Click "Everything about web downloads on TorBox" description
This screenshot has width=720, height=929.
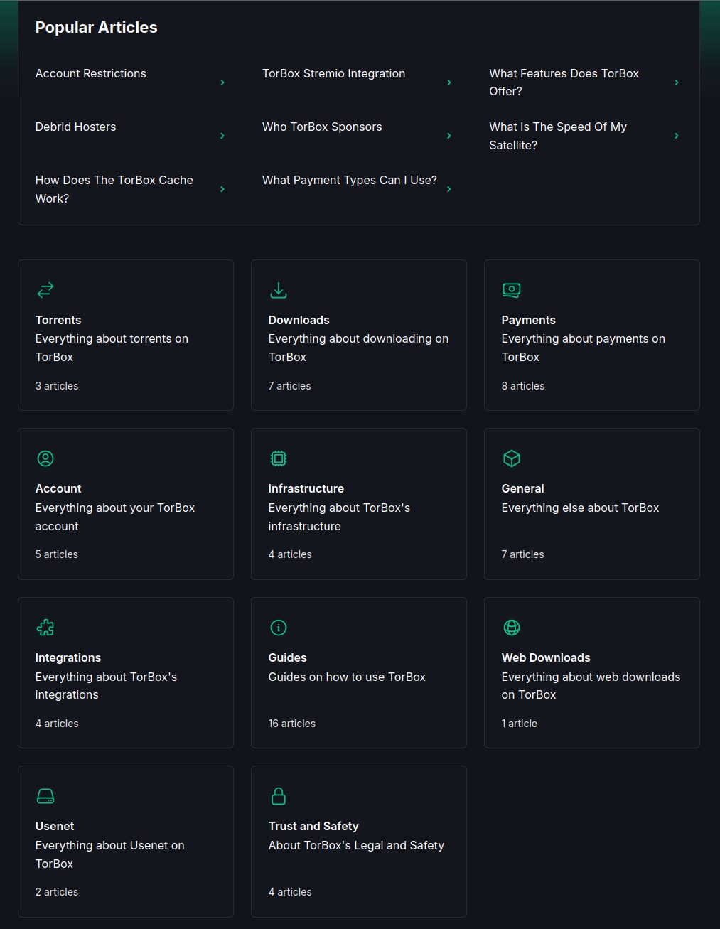click(591, 686)
